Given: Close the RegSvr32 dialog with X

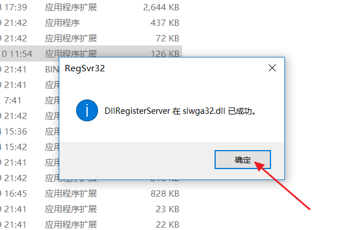Looking at the screenshot, I should point(272,68).
